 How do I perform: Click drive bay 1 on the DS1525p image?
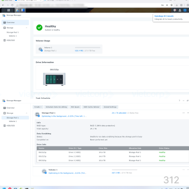pyautogui.click(x=48, y=79)
